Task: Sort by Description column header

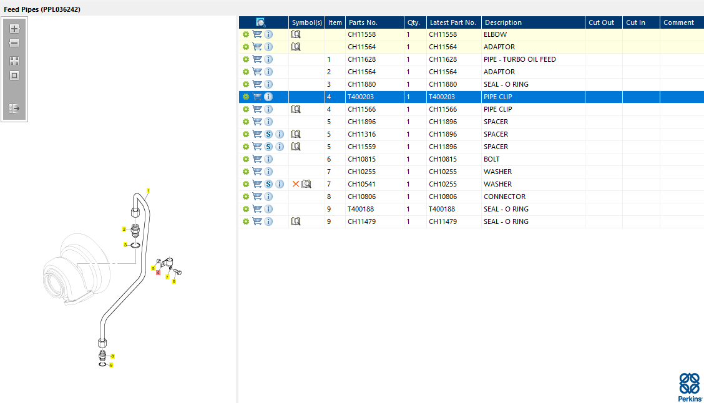Action: [533, 22]
